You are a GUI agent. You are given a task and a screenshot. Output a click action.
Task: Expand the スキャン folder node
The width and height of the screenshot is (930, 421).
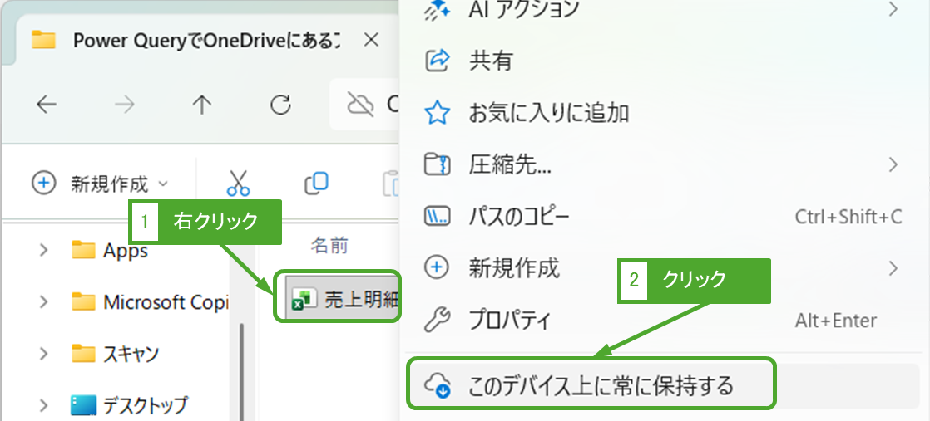[x=43, y=354]
